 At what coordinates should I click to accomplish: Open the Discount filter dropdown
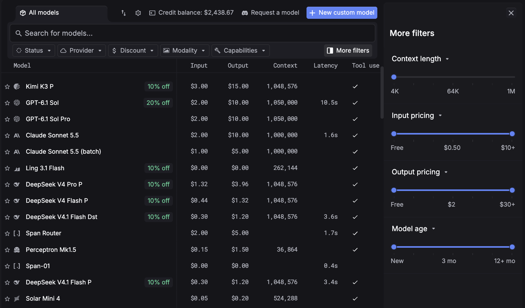point(133,50)
